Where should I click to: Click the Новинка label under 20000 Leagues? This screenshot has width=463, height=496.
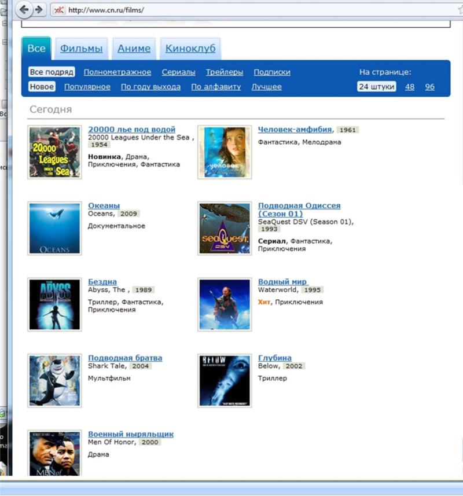pos(104,157)
